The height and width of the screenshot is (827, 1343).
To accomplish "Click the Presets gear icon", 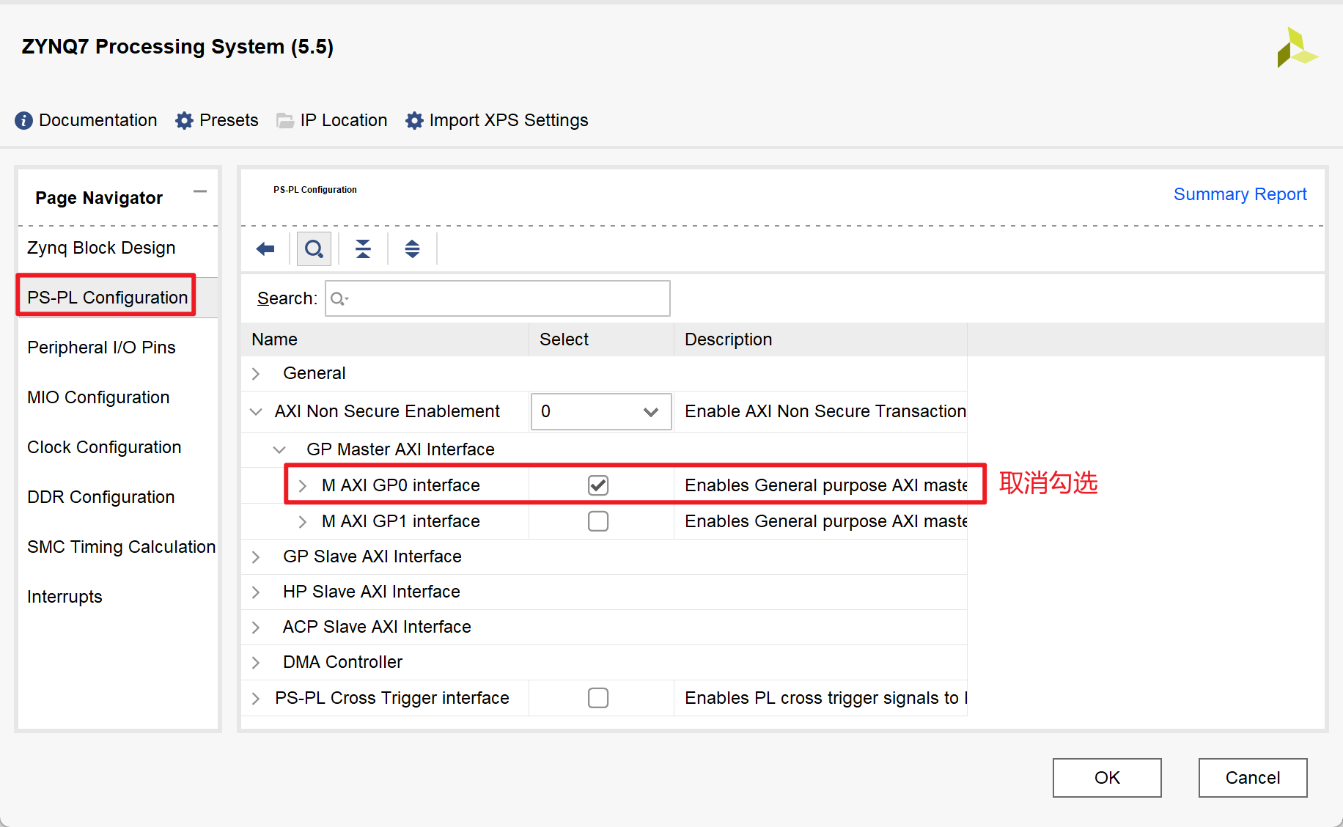I will pos(184,120).
